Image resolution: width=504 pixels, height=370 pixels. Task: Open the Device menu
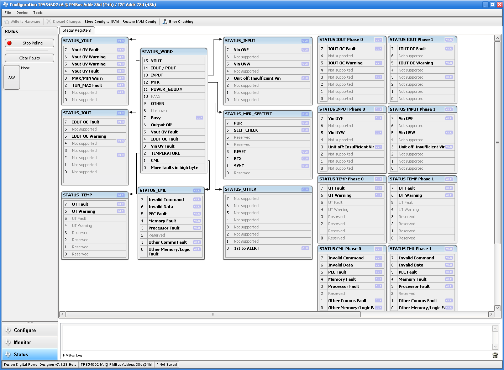tap(22, 12)
